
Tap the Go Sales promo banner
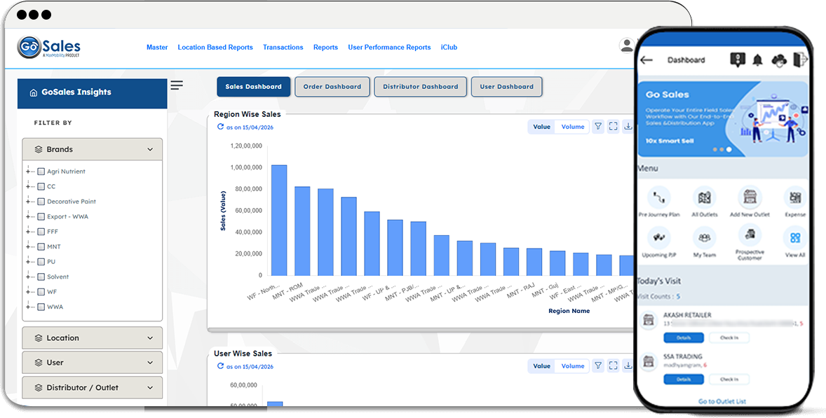[x=723, y=119]
